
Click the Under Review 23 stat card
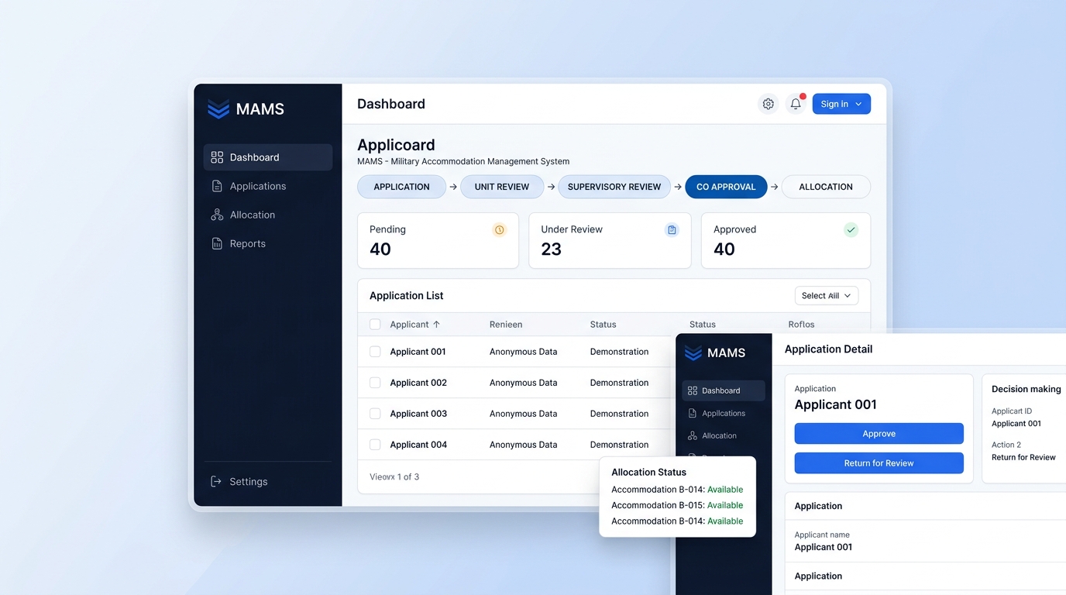pos(610,241)
